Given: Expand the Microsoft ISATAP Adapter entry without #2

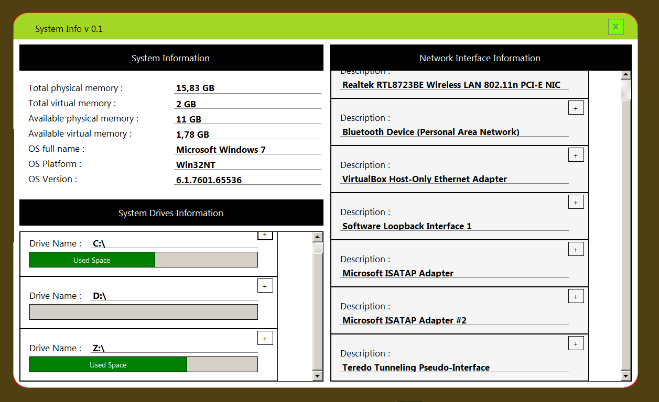Looking at the screenshot, I should (x=576, y=249).
